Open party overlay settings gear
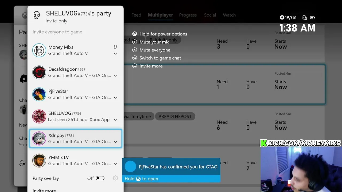Image resolution: width=342 pixels, height=192 pixels. 115,178
